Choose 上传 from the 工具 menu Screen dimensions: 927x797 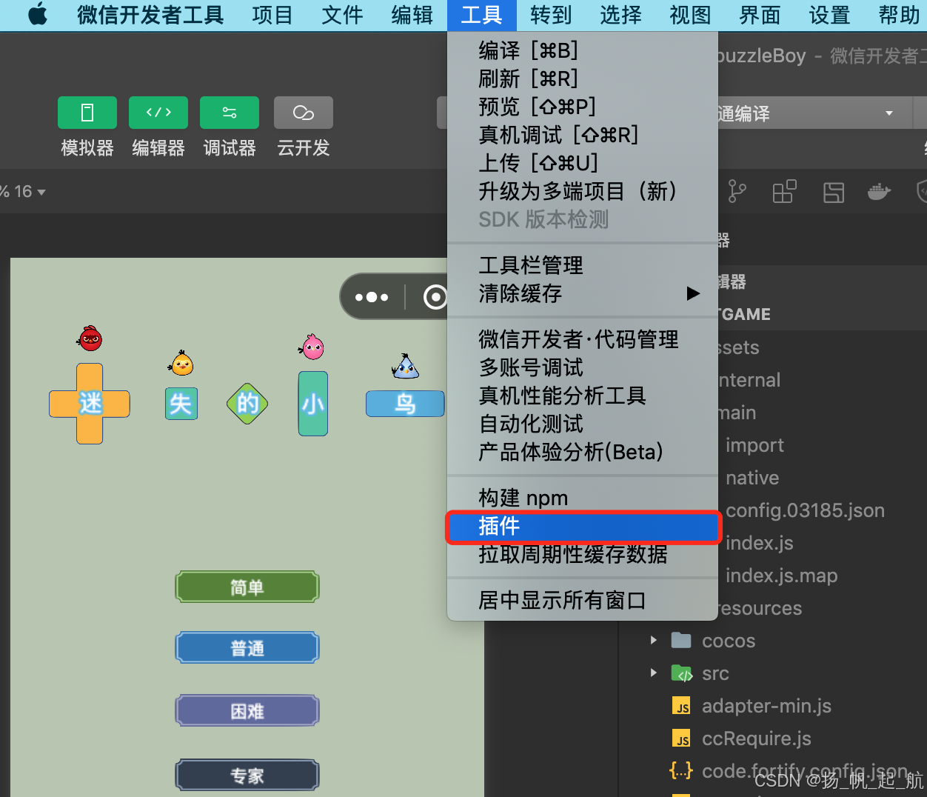pos(583,163)
